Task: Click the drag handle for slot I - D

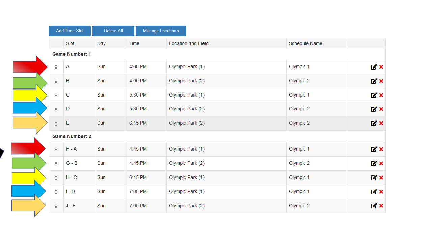Action: (x=56, y=192)
